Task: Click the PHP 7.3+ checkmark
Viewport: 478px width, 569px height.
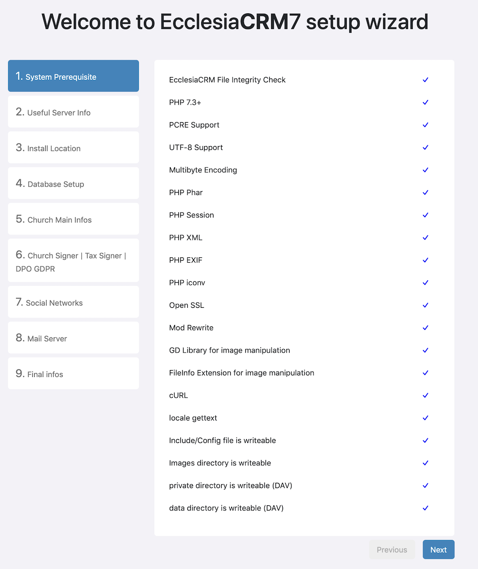Action: 425,102
